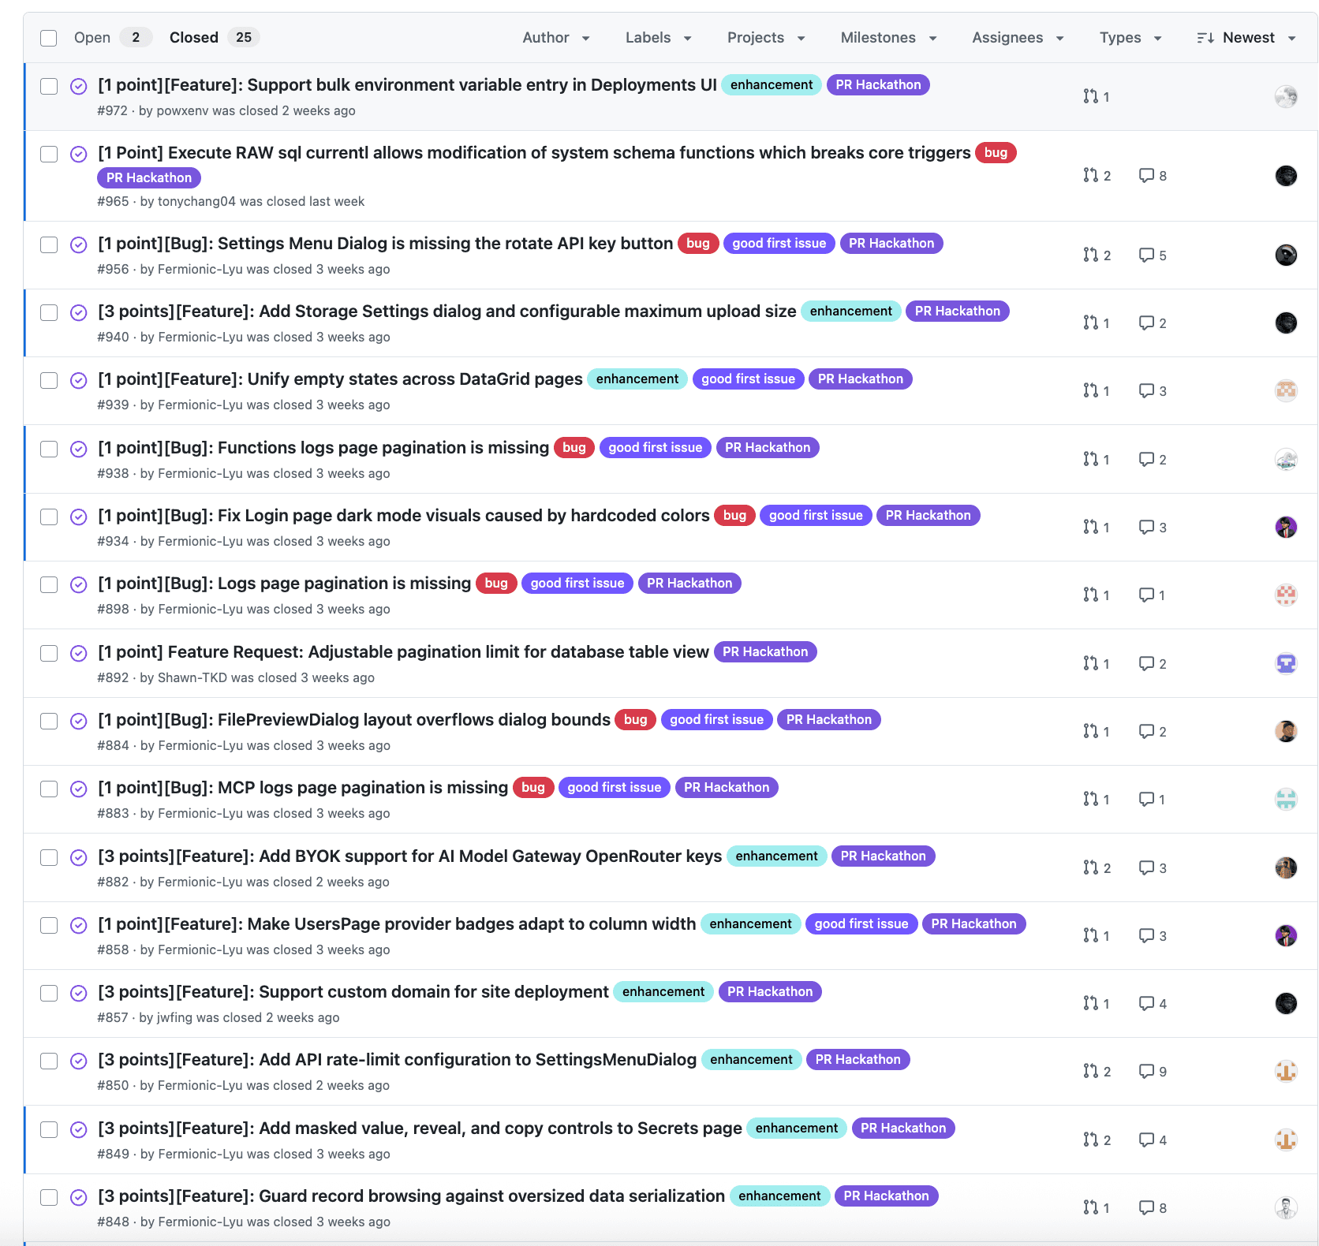Click assignee avatar for issue #892
The image size is (1319, 1246).
pos(1285,663)
